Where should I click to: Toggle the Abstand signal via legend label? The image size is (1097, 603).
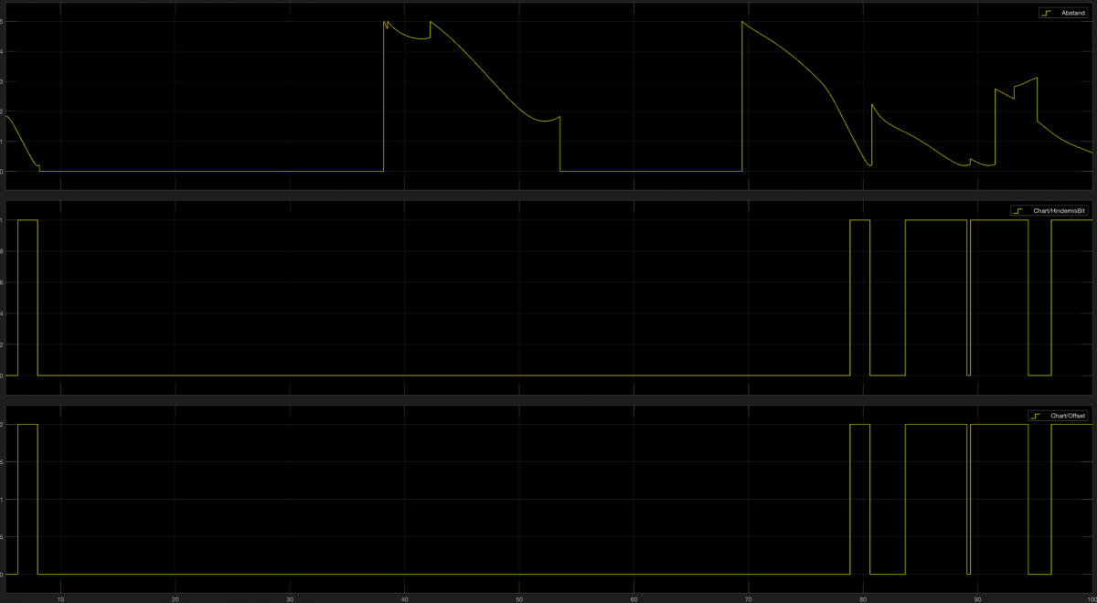[x=1073, y=13]
